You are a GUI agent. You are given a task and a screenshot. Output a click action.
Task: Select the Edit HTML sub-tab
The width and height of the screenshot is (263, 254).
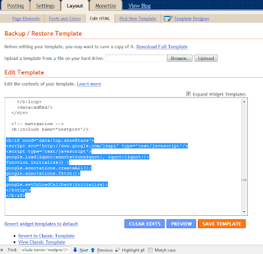pyautogui.click(x=100, y=18)
